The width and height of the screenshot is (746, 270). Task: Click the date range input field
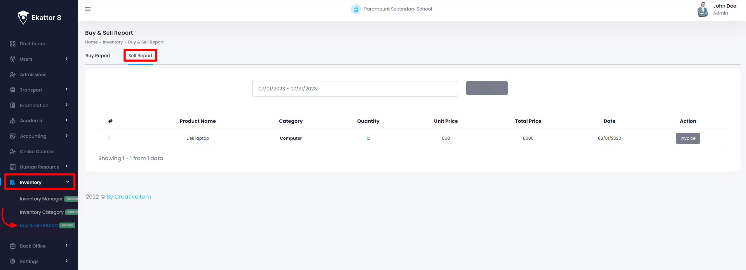[355, 89]
